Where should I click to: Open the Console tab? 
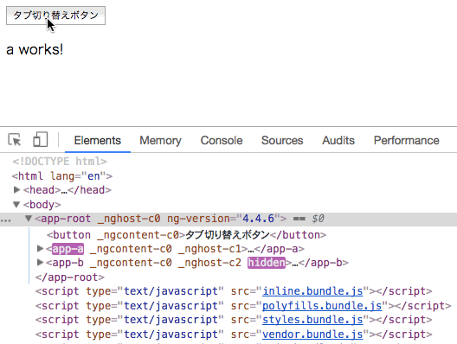[x=222, y=141]
